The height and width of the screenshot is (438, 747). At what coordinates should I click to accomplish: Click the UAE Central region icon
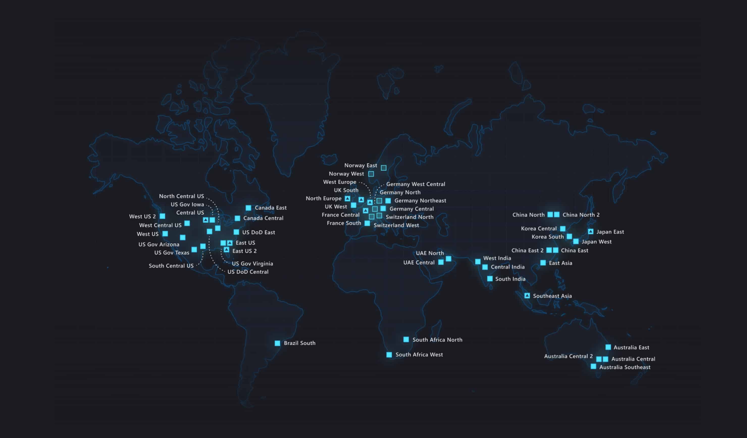(x=443, y=262)
